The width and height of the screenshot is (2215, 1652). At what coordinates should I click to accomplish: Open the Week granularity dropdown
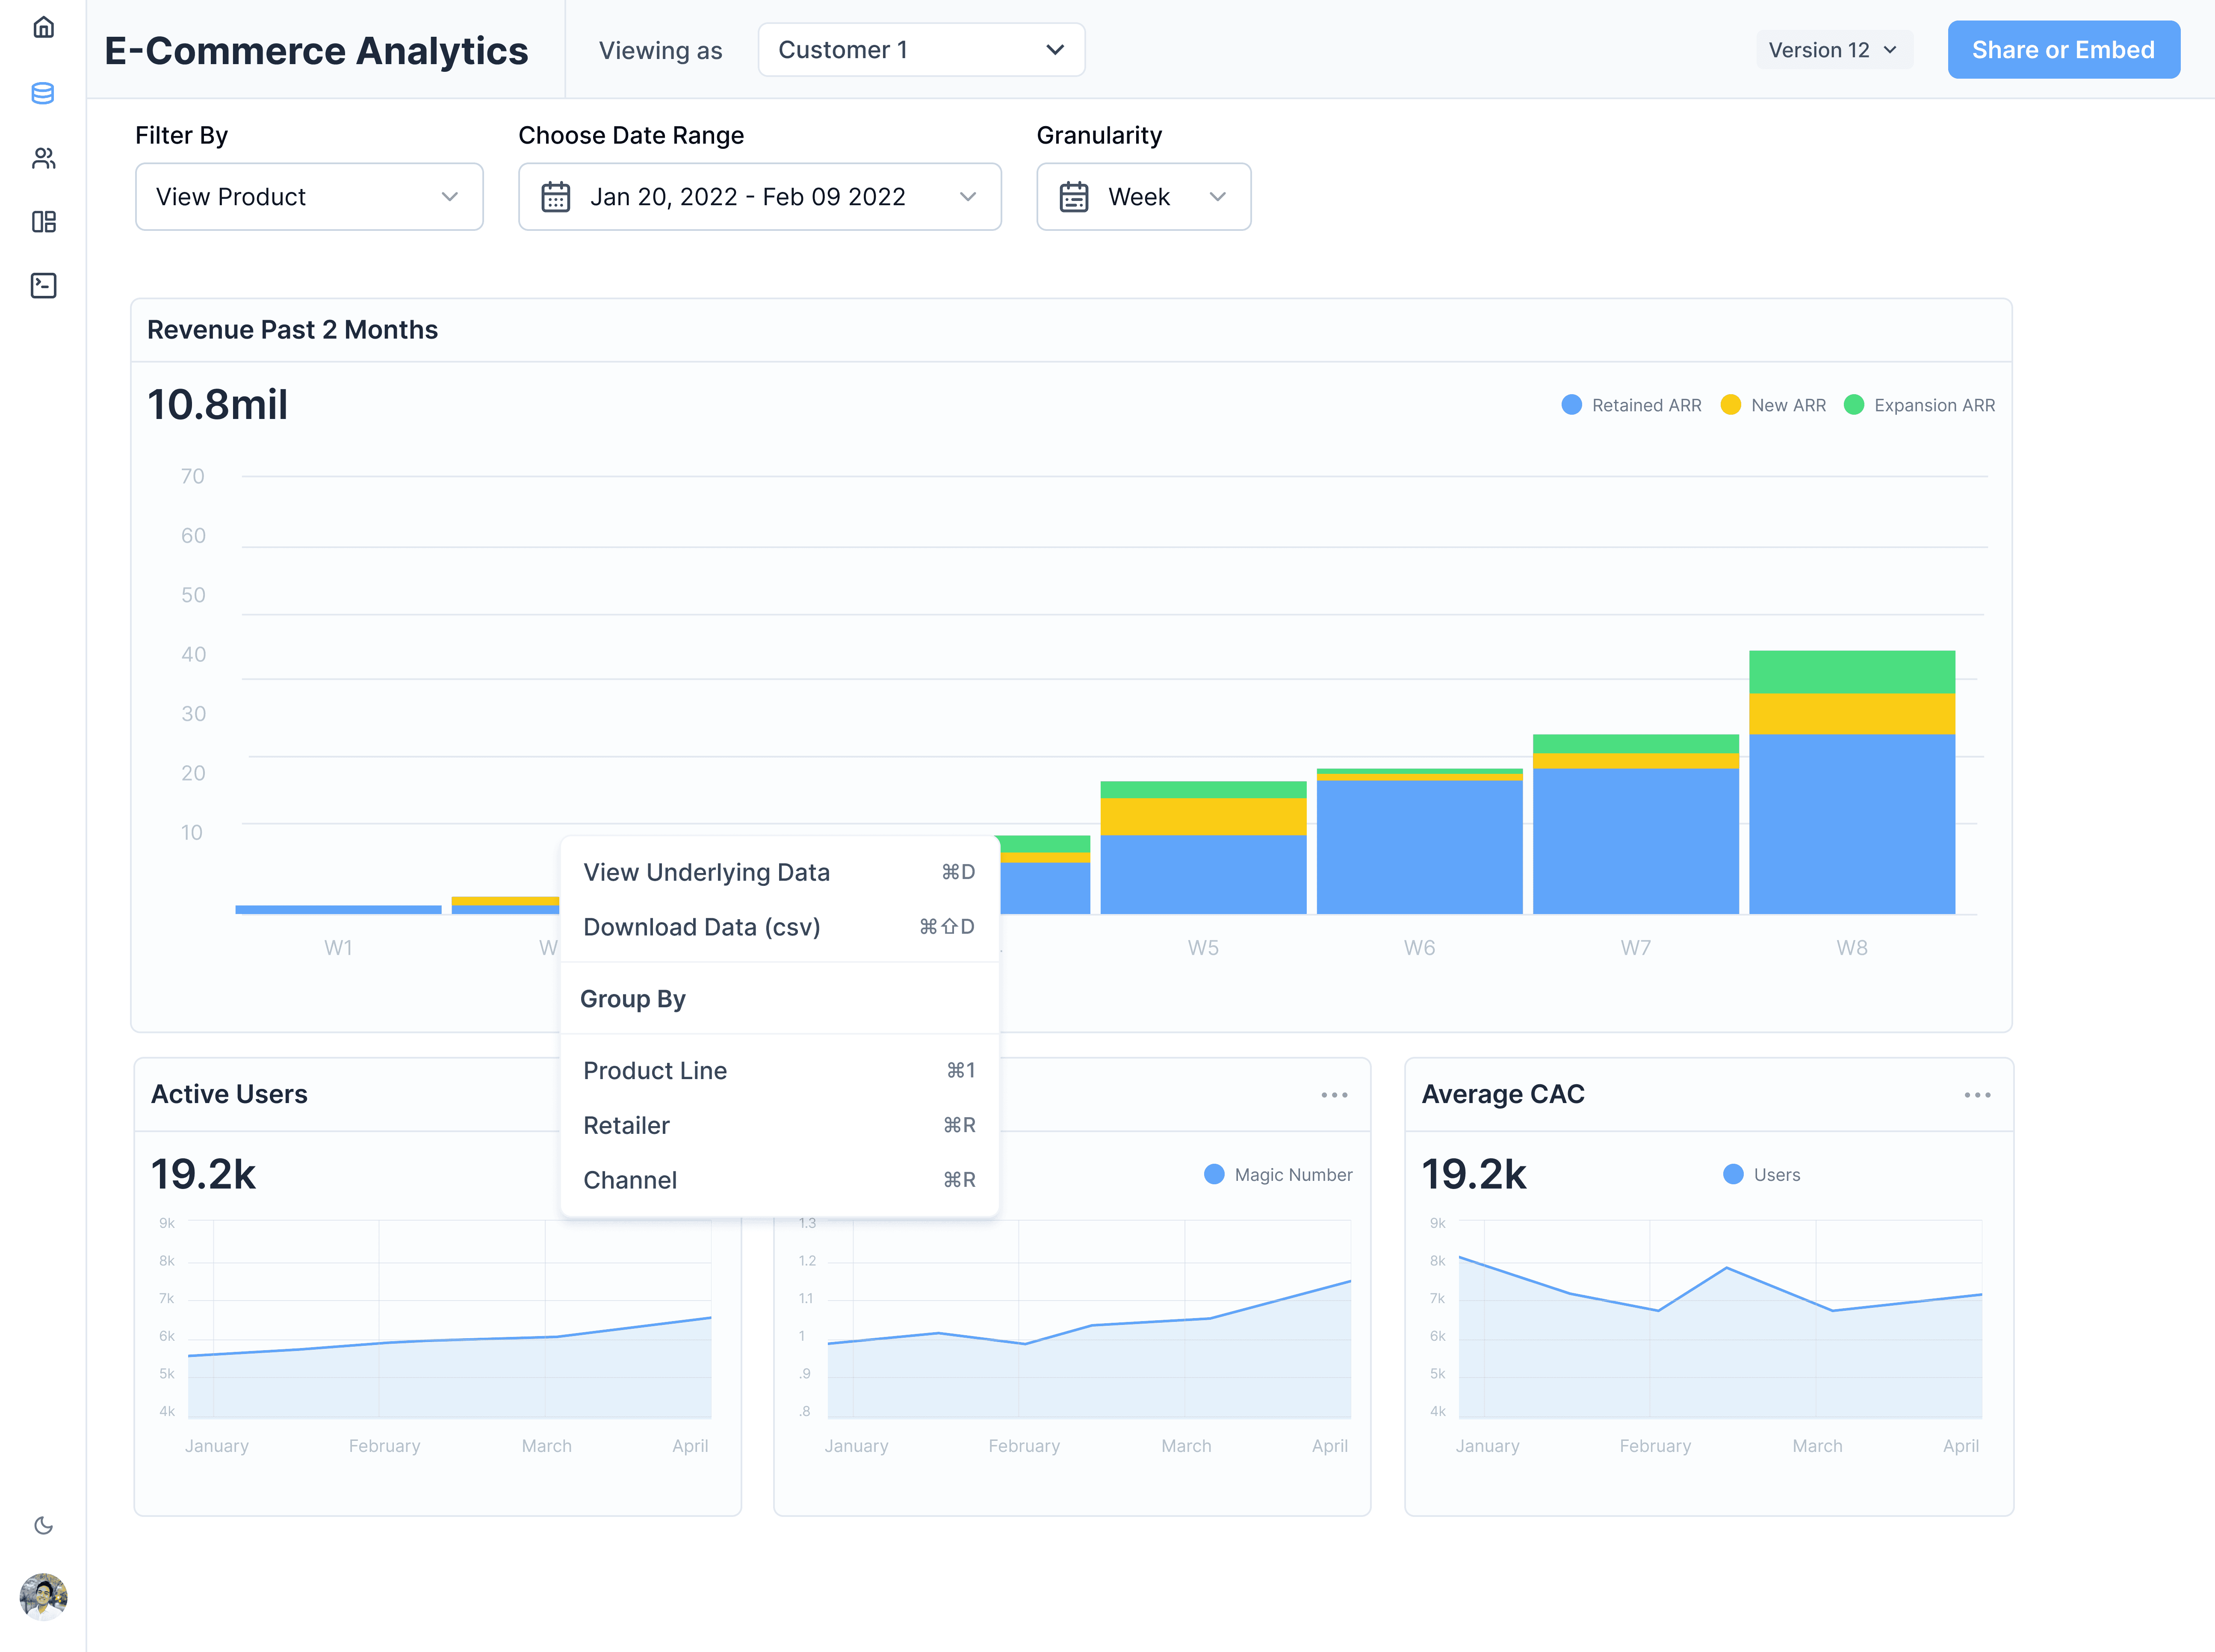pos(1143,197)
